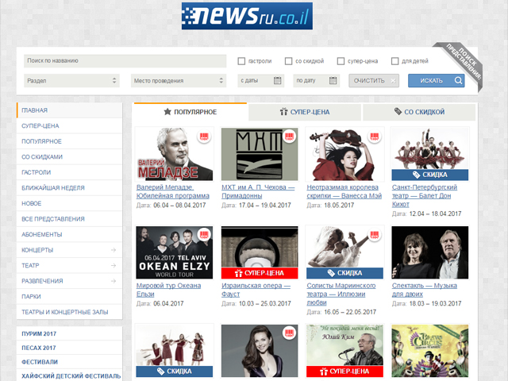Click the ticket badge on Ванесса Мэй card

click(375, 137)
